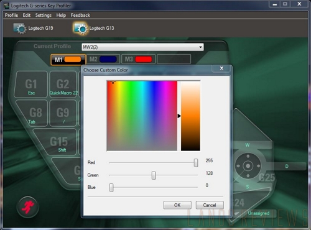Minimize the Key Profiler window

pyautogui.click(x=275, y=4)
